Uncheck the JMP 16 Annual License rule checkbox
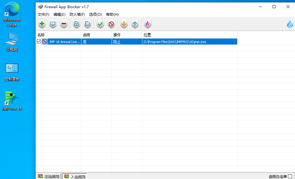The width and height of the screenshot is (295, 179). 39,41
